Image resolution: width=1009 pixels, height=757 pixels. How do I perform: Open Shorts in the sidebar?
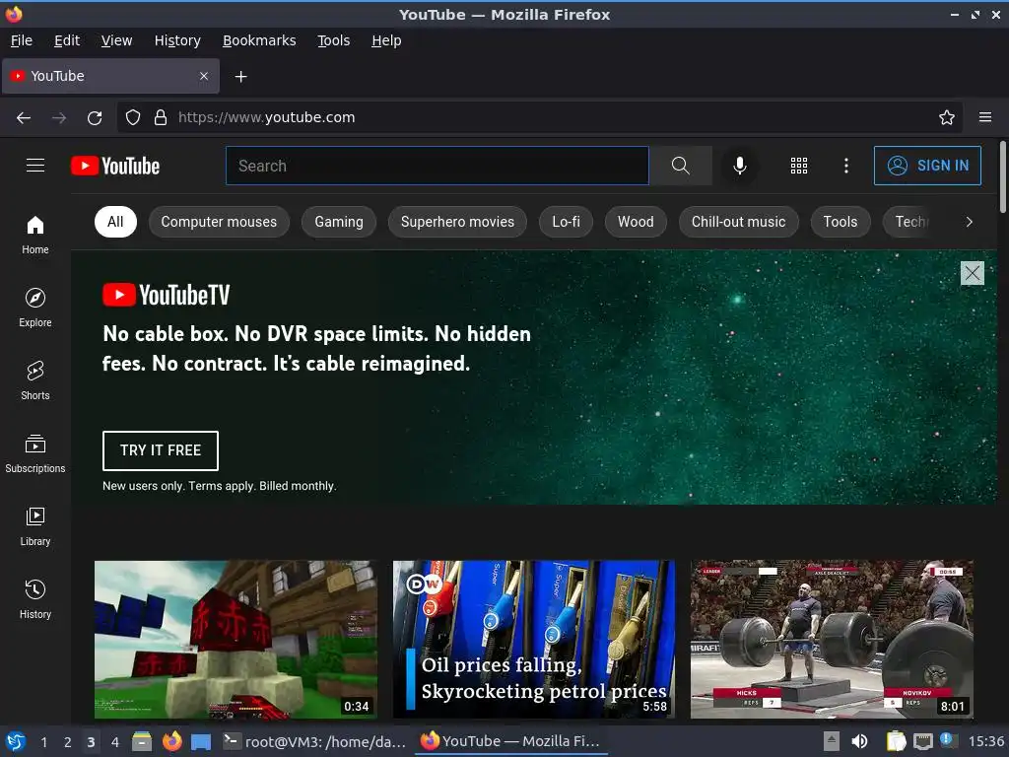[x=35, y=381]
